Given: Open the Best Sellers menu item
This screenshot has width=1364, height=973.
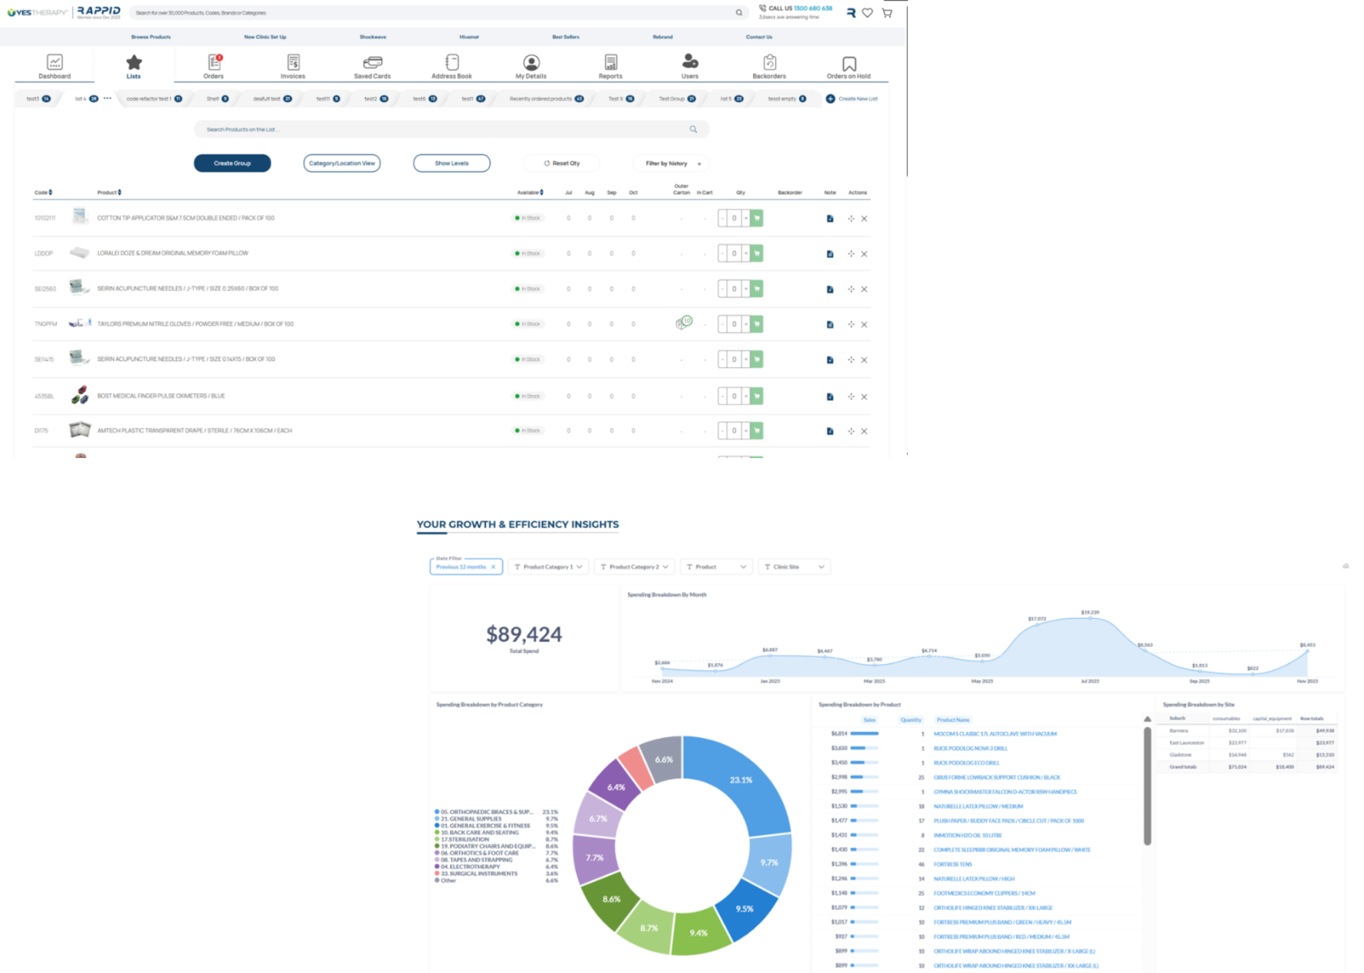Looking at the screenshot, I should (566, 37).
